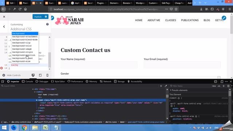Switch to the Debugger tab
The width and height of the screenshot is (233, 131).
pyautogui.click(x=42, y=82)
